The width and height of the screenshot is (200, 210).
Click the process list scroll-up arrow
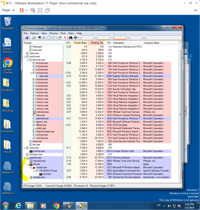pos(180,42)
